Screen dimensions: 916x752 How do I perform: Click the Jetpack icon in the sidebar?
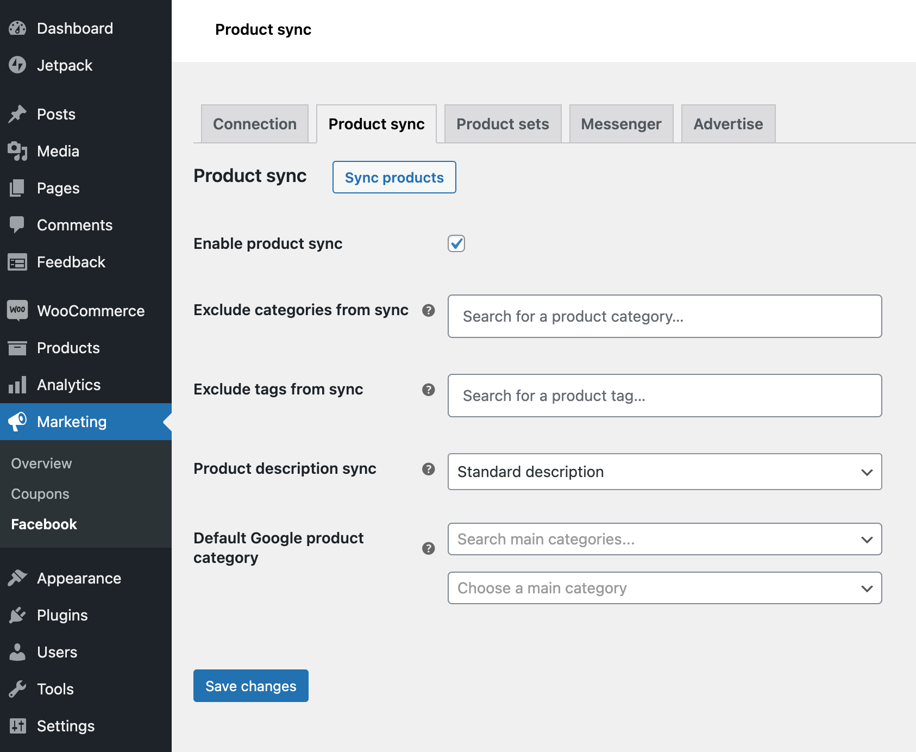[18, 65]
